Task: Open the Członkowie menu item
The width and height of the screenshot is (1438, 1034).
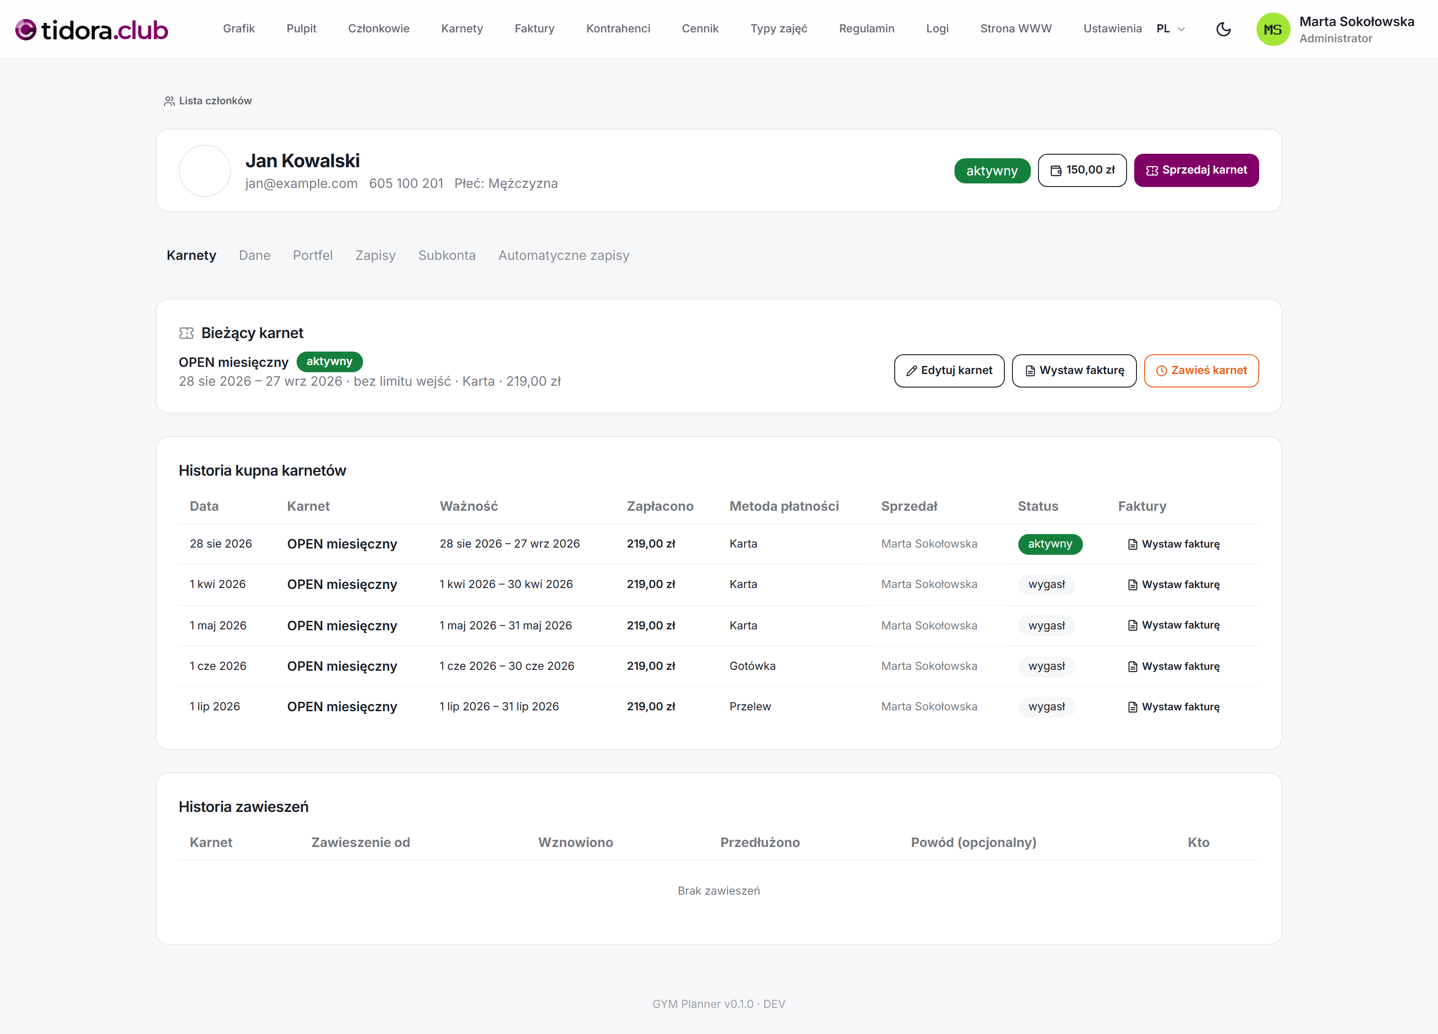Action: [378, 28]
